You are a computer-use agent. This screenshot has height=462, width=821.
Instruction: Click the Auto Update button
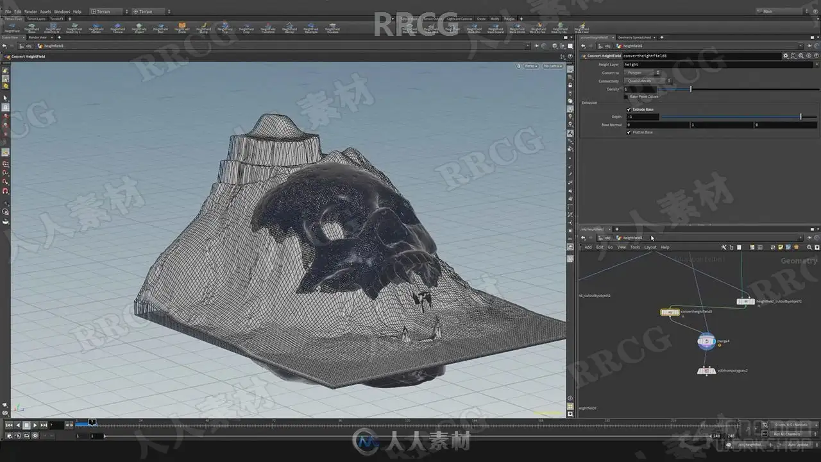[798, 445]
